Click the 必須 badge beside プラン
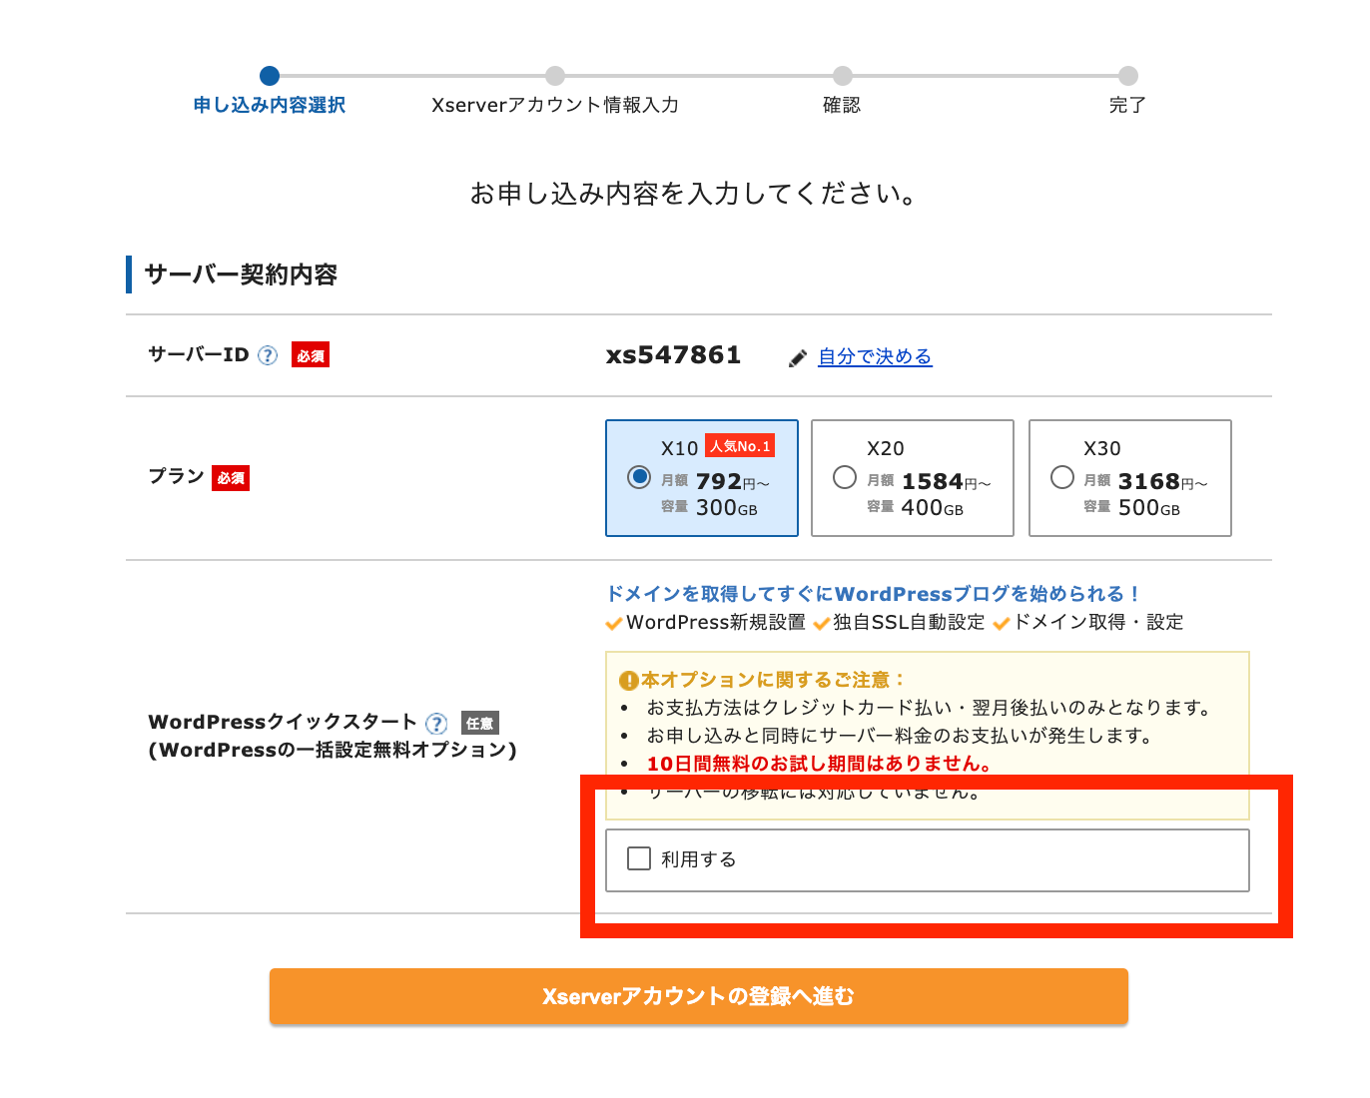 coord(231,478)
